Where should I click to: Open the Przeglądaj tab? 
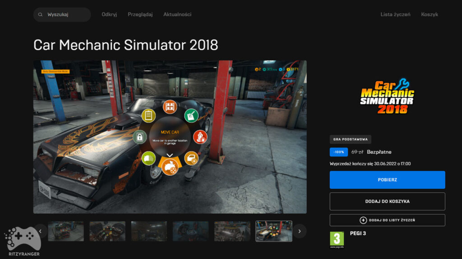[x=140, y=14]
